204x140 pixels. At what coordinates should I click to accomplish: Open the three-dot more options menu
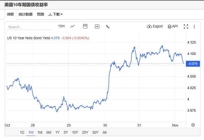point(194,26)
